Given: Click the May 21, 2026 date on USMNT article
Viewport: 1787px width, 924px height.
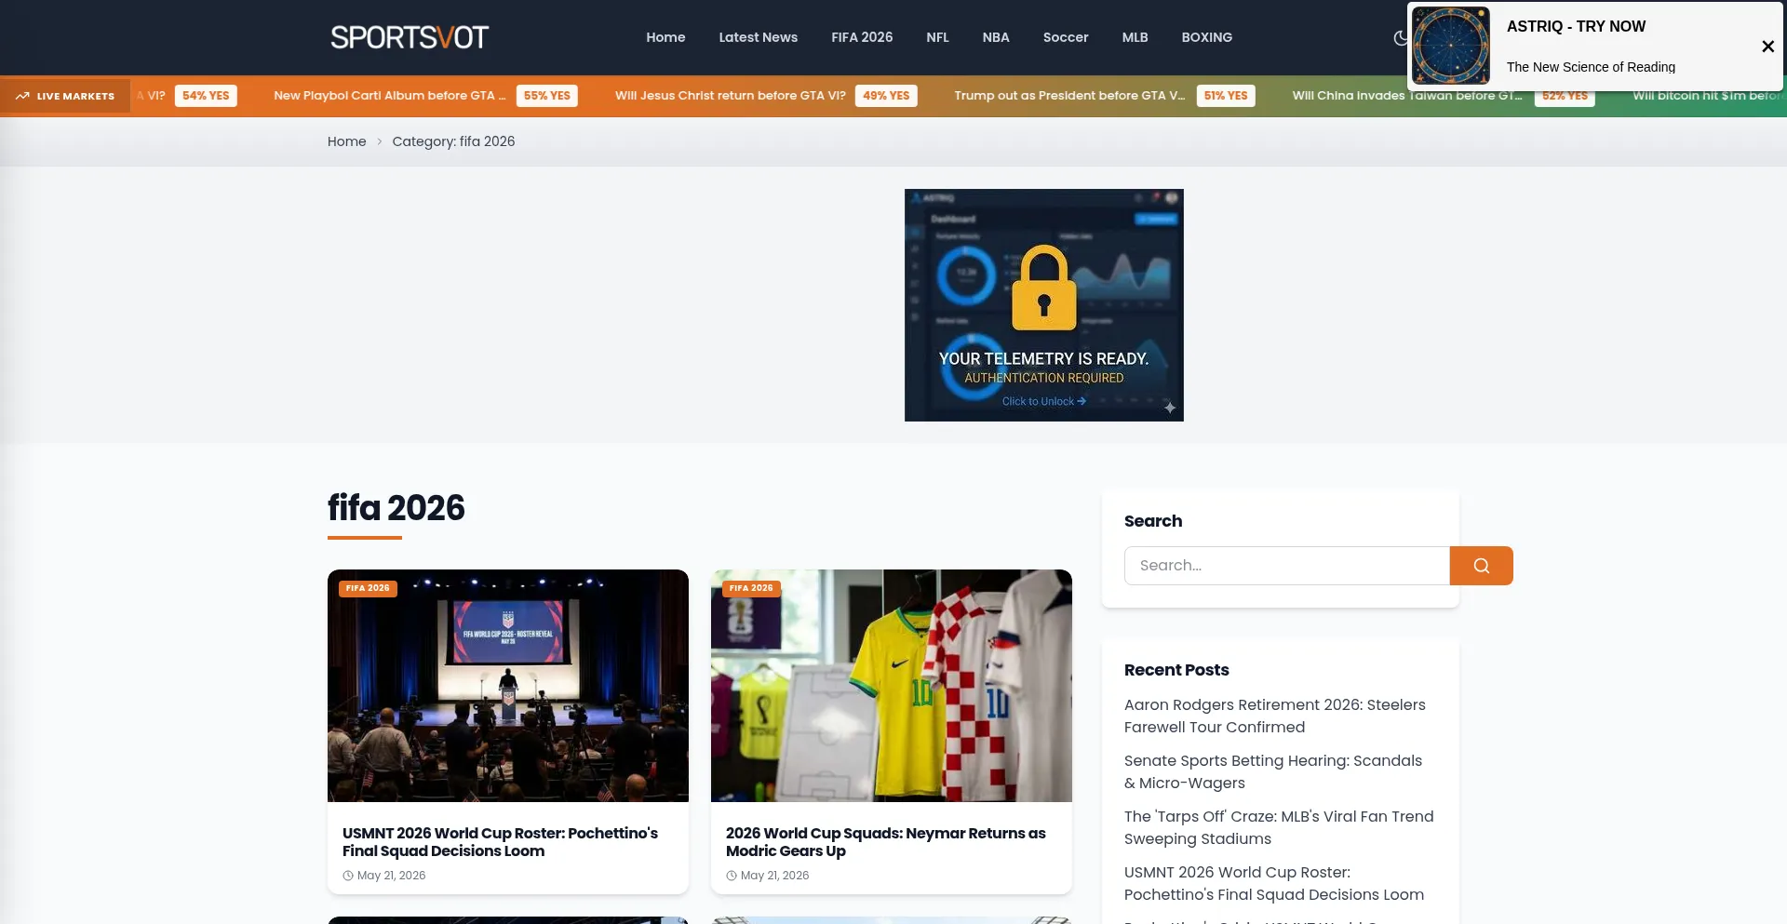Looking at the screenshot, I should tap(391, 876).
